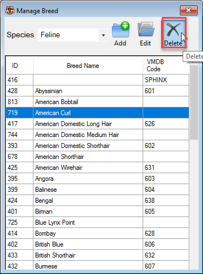Select the American Bobtail breed row
This screenshot has height=274, width=203.
click(98, 102)
